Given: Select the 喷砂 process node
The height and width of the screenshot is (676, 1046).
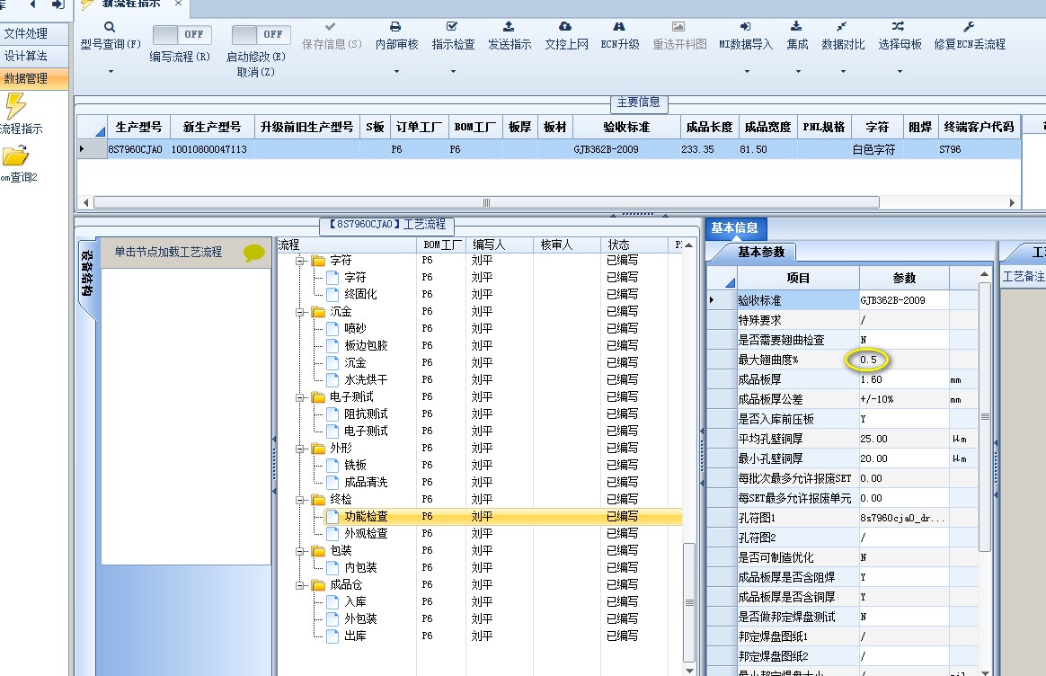Looking at the screenshot, I should [x=355, y=328].
